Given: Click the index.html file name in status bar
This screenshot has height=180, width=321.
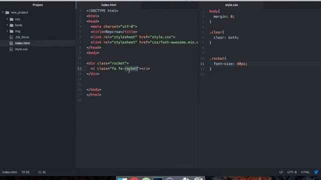Looking at the screenshot, I should tap(10, 172).
